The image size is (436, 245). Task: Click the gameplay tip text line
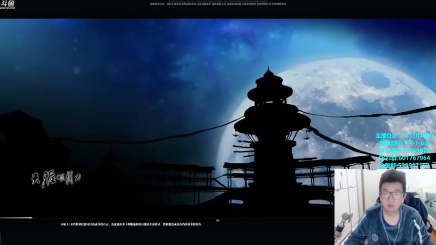[131, 224]
